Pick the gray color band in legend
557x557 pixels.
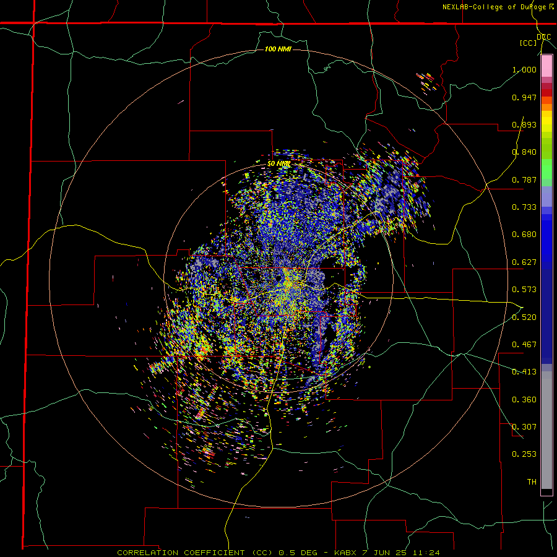[x=546, y=430]
